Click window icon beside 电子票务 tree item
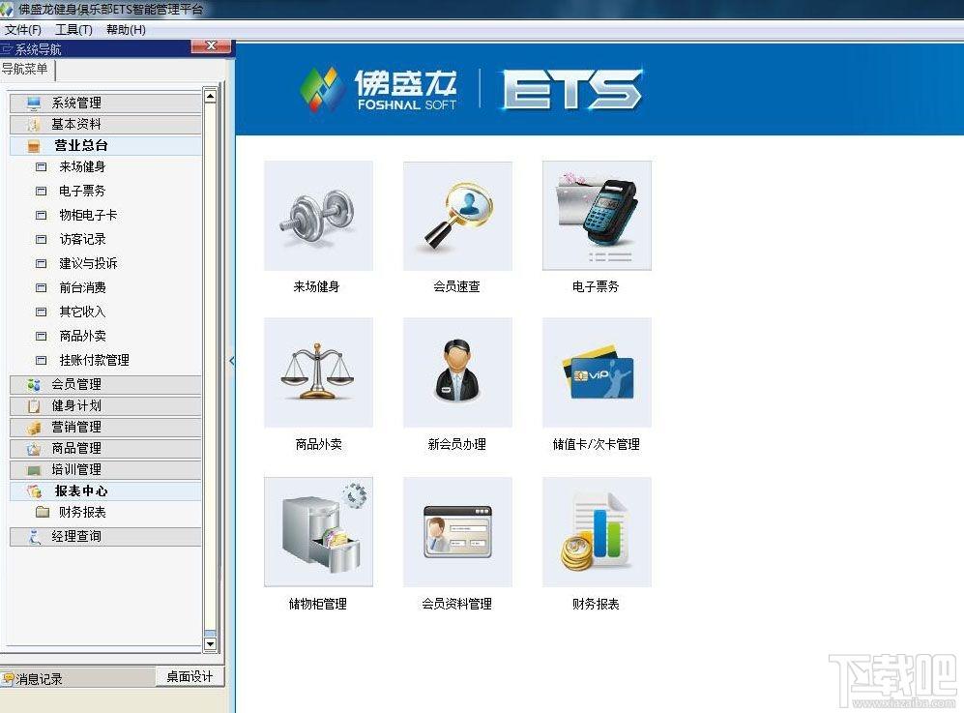Screen dimensions: 964x713 [x=42, y=191]
